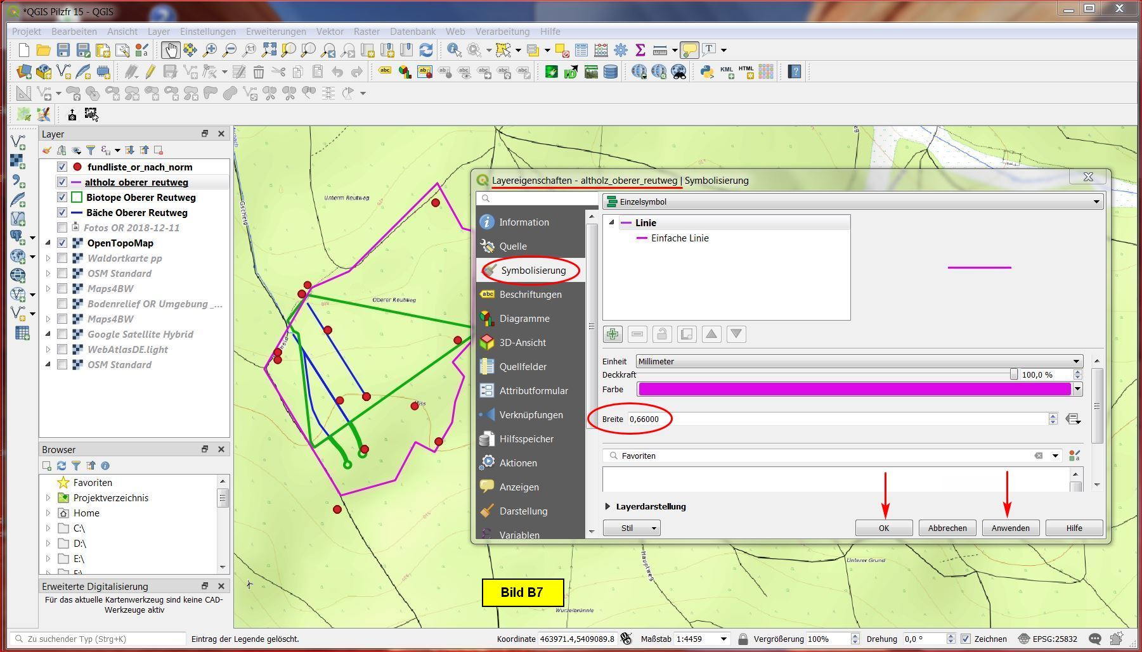Open the Vektor menu
This screenshot has width=1142, height=652.
pos(330,31)
